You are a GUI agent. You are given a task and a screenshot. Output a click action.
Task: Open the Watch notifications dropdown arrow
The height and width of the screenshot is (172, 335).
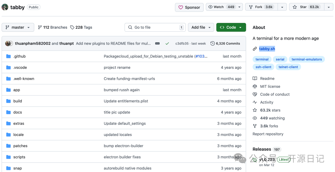pos(239,7)
